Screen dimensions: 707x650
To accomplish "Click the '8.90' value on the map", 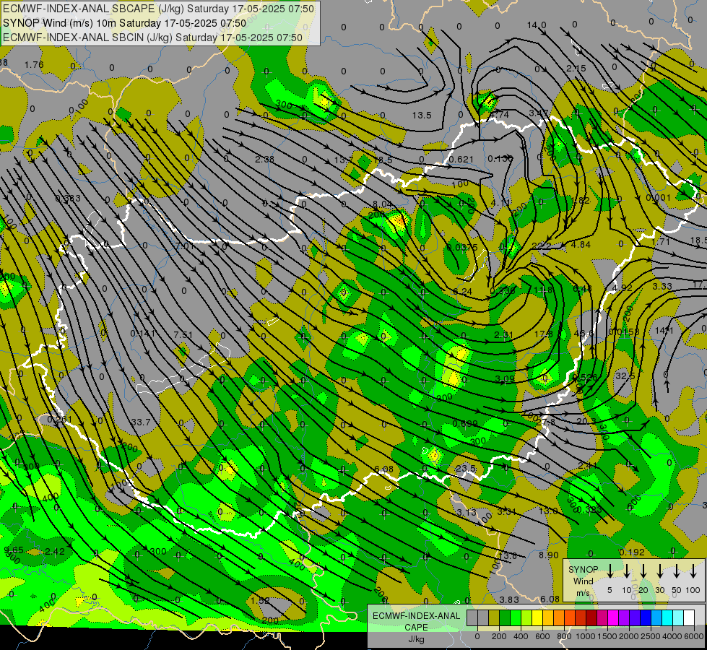I will (548, 555).
